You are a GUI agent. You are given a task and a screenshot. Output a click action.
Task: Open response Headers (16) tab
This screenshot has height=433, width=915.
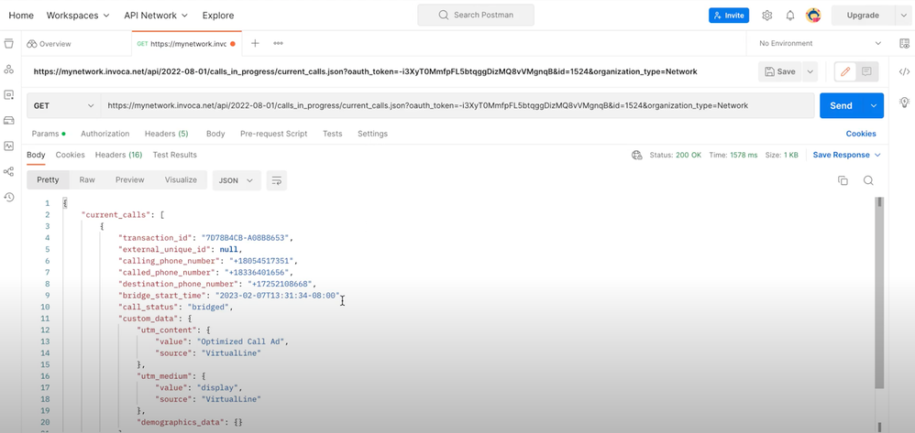pyautogui.click(x=118, y=155)
